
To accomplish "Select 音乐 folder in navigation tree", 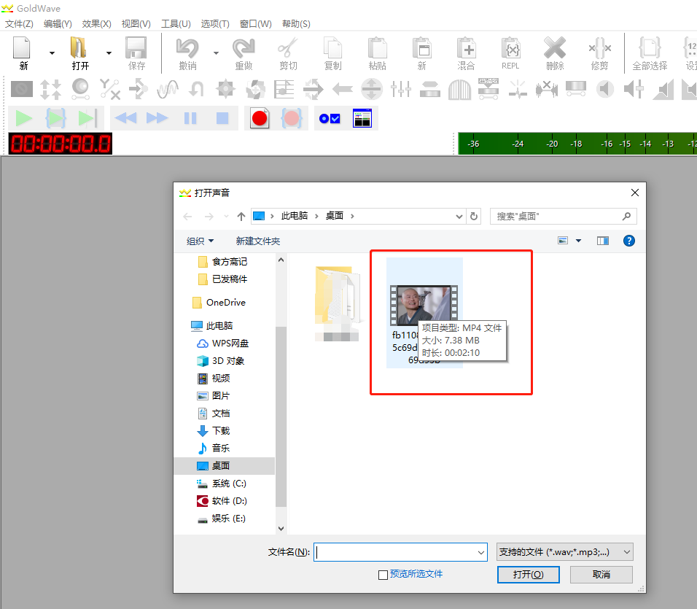I will [x=220, y=448].
